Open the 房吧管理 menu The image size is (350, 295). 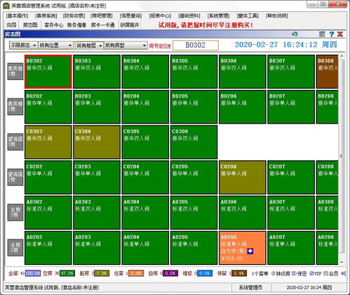(x=102, y=15)
